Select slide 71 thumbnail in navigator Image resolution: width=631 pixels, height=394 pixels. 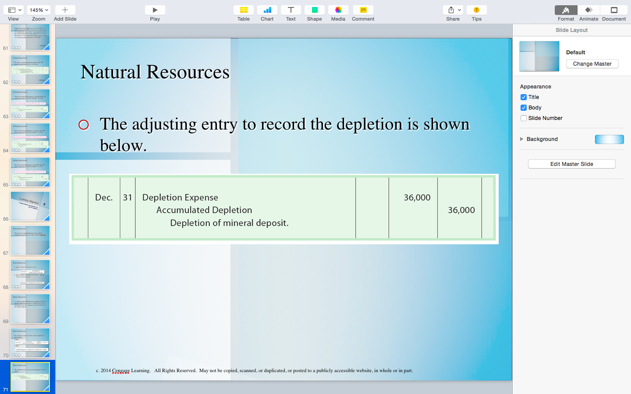point(30,377)
